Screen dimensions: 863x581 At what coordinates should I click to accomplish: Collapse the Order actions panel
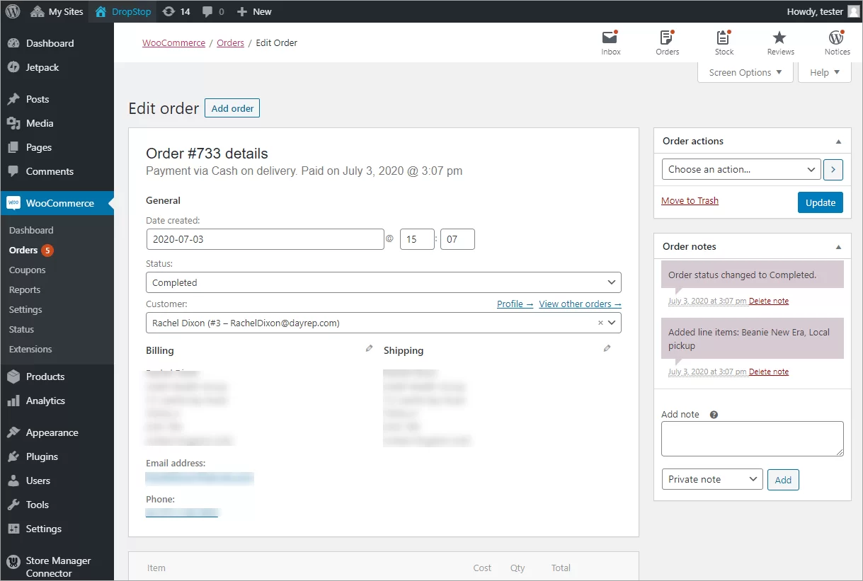(838, 142)
